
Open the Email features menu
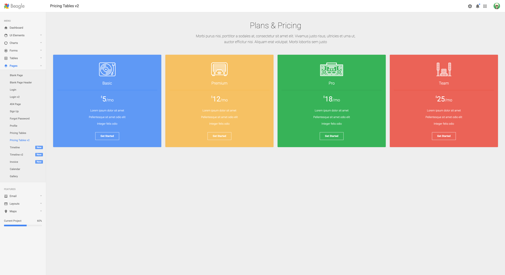pos(23,196)
